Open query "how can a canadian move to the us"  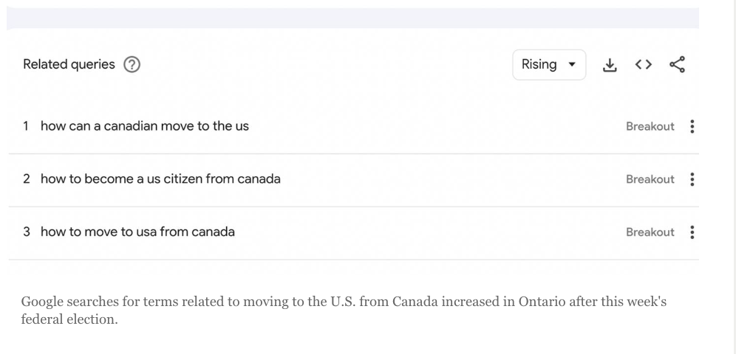[145, 126]
